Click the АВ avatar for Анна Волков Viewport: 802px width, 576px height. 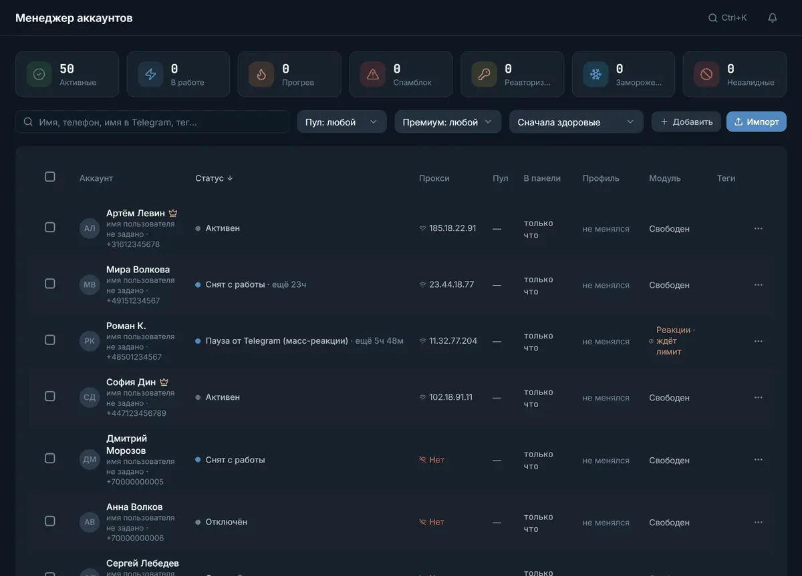pos(90,522)
